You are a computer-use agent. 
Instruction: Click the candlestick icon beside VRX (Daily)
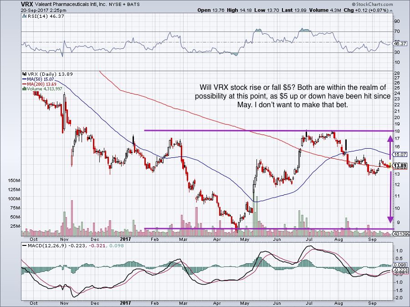click(24, 74)
